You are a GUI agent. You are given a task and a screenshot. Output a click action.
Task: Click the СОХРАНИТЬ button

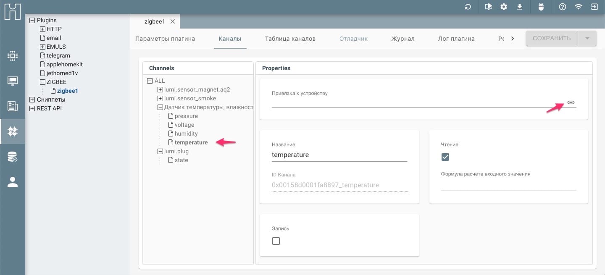[x=551, y=39]
